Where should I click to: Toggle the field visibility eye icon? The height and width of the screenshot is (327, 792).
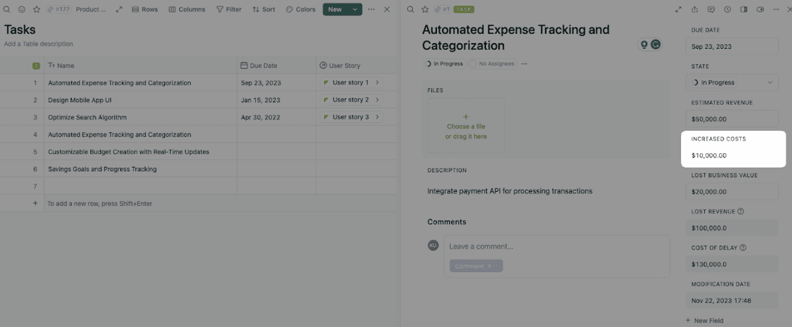coord(760,9)
